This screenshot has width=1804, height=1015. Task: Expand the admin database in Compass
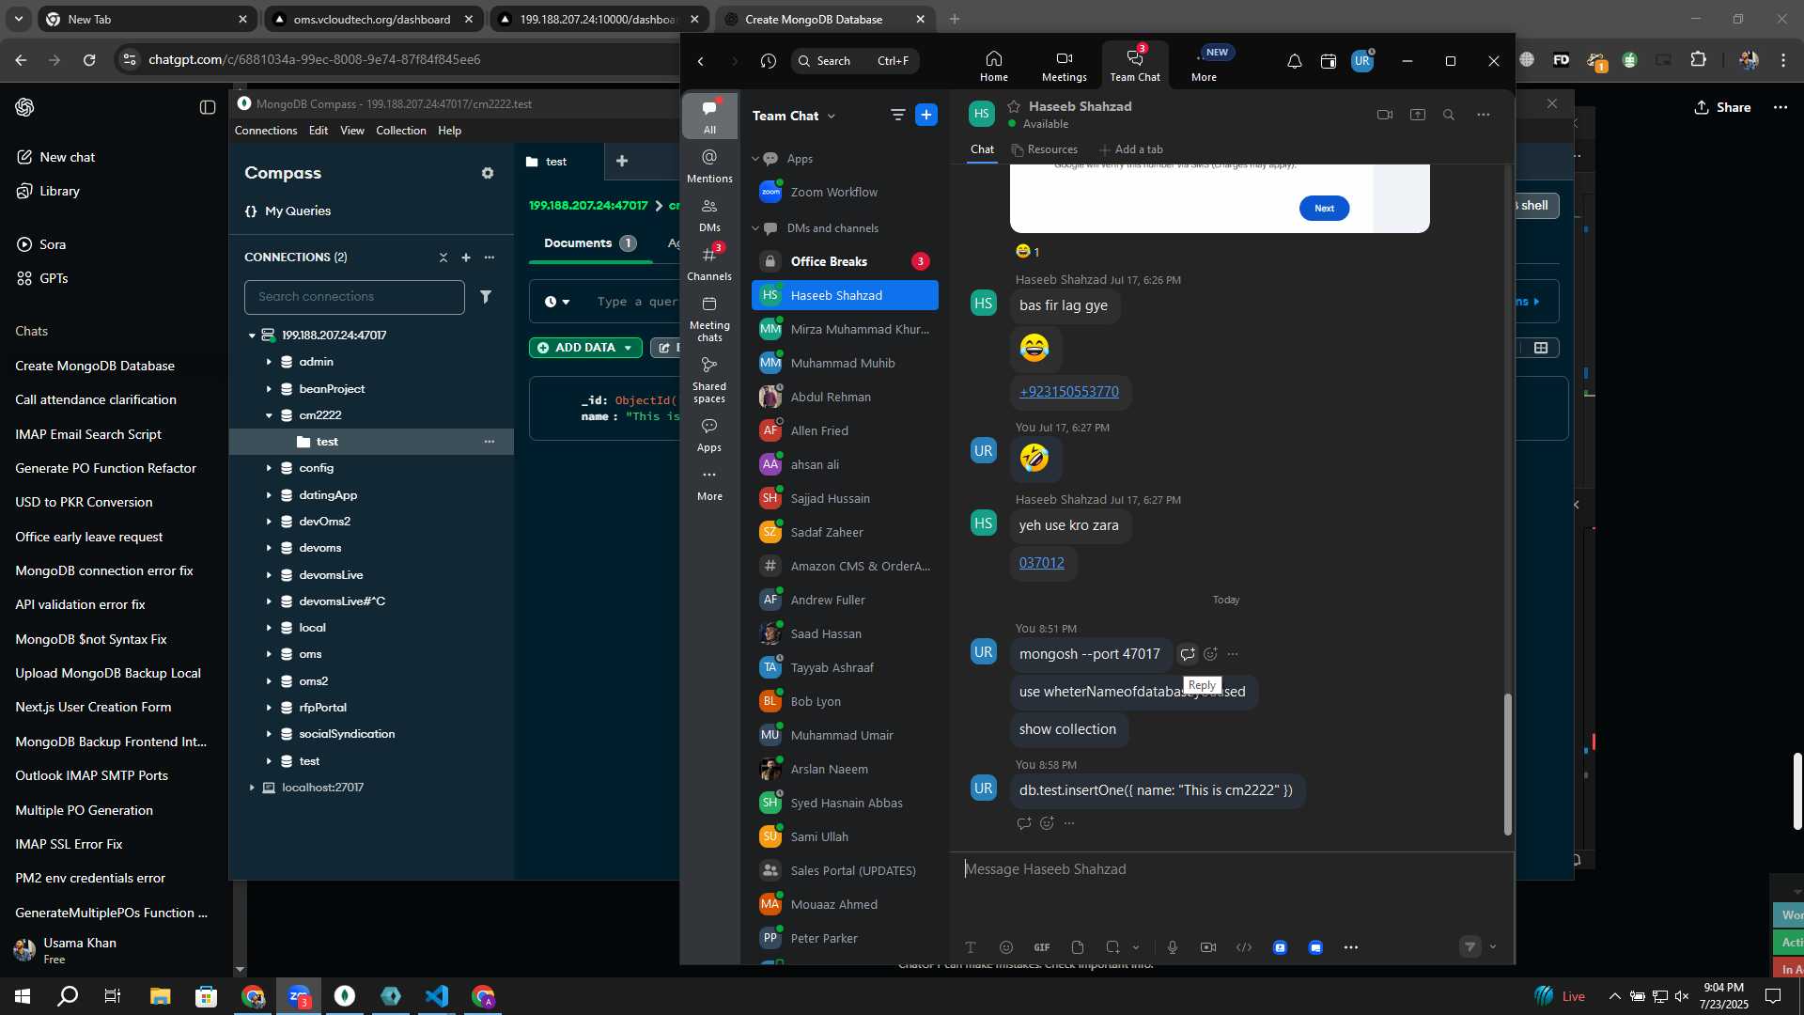click(269, 362)
